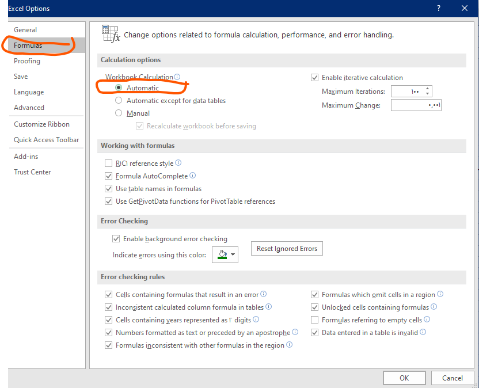Click info icon beside Workbook Calculation
479x388 pixels.
(x=177, y=77)
